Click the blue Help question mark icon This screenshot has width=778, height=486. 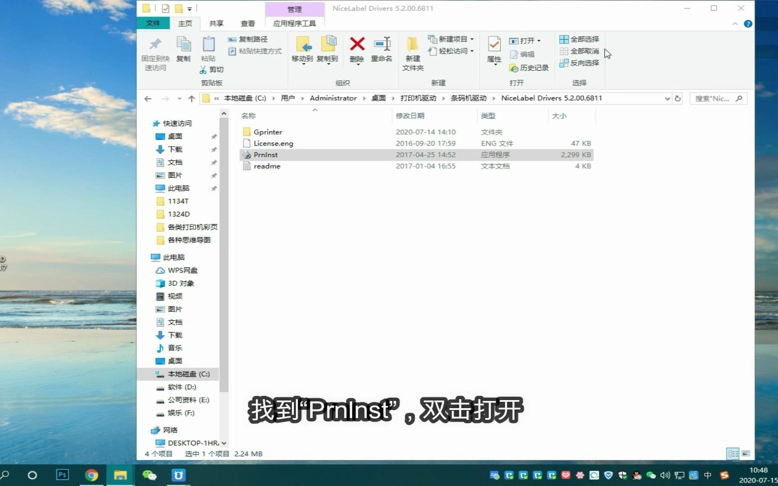point(748,24)
